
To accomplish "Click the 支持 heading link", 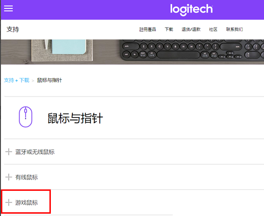I will pyautogui.click(x=13, y=29).
